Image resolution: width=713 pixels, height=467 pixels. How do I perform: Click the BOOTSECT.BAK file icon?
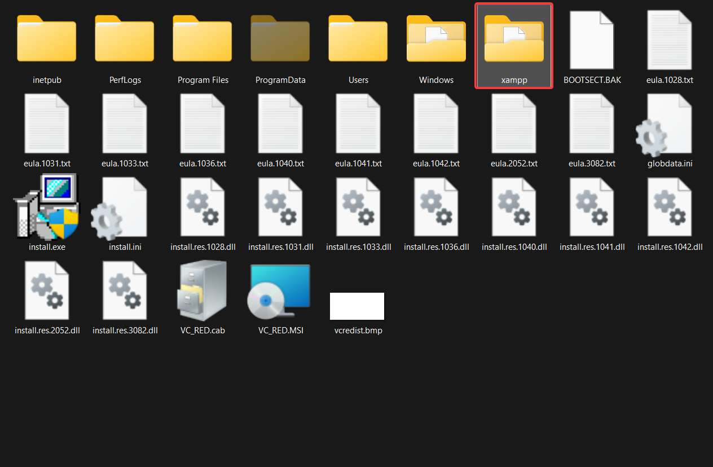coord(592,39)
